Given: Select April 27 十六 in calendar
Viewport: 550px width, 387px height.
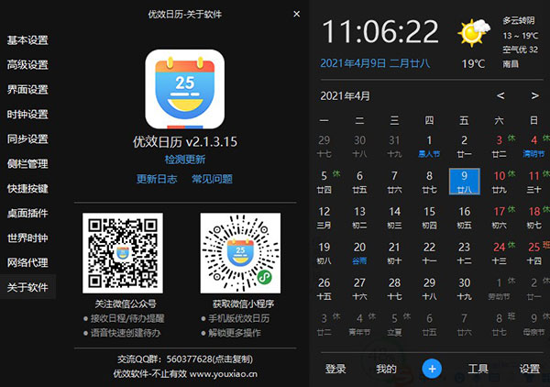Looking at the screenshot, I should pyautogui.click(x=359, y=288).
